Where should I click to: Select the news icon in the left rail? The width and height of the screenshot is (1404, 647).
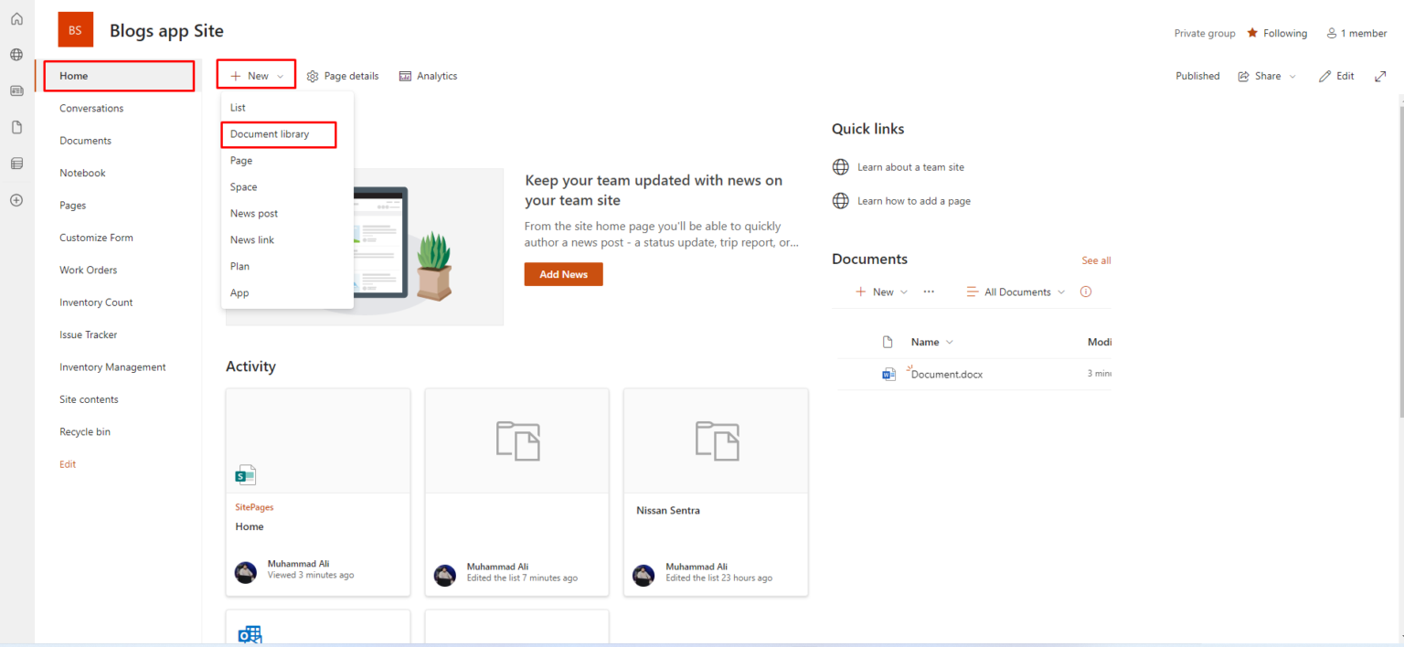pos(16,90)
